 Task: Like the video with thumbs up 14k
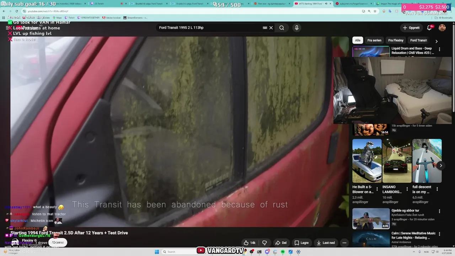tap(250, 243)
